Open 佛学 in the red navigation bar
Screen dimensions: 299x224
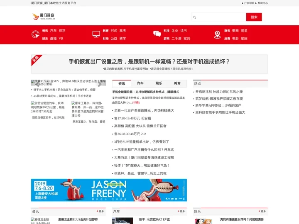click(x=123, y=39)
